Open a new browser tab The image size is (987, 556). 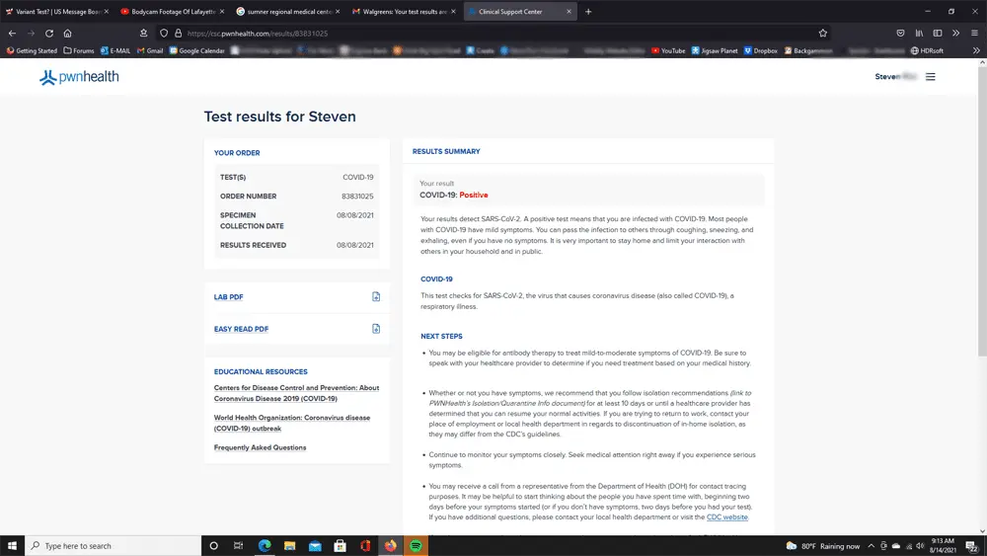coord(589,12)
